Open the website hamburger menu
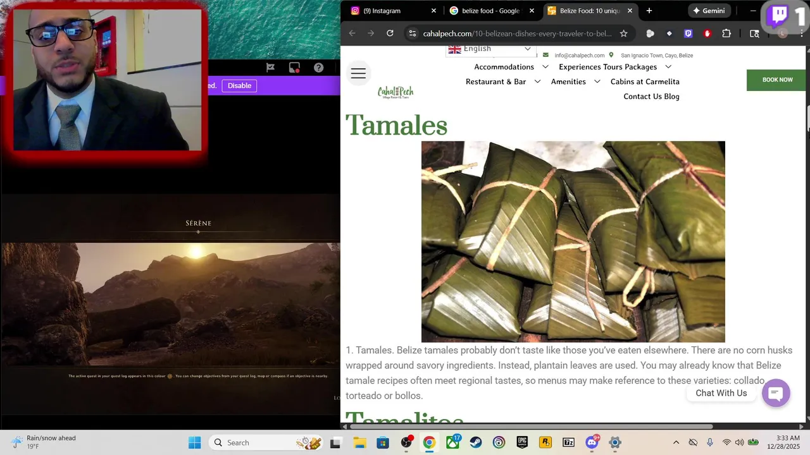This screenshot has width=810, height=455. [x=358, y=74]
